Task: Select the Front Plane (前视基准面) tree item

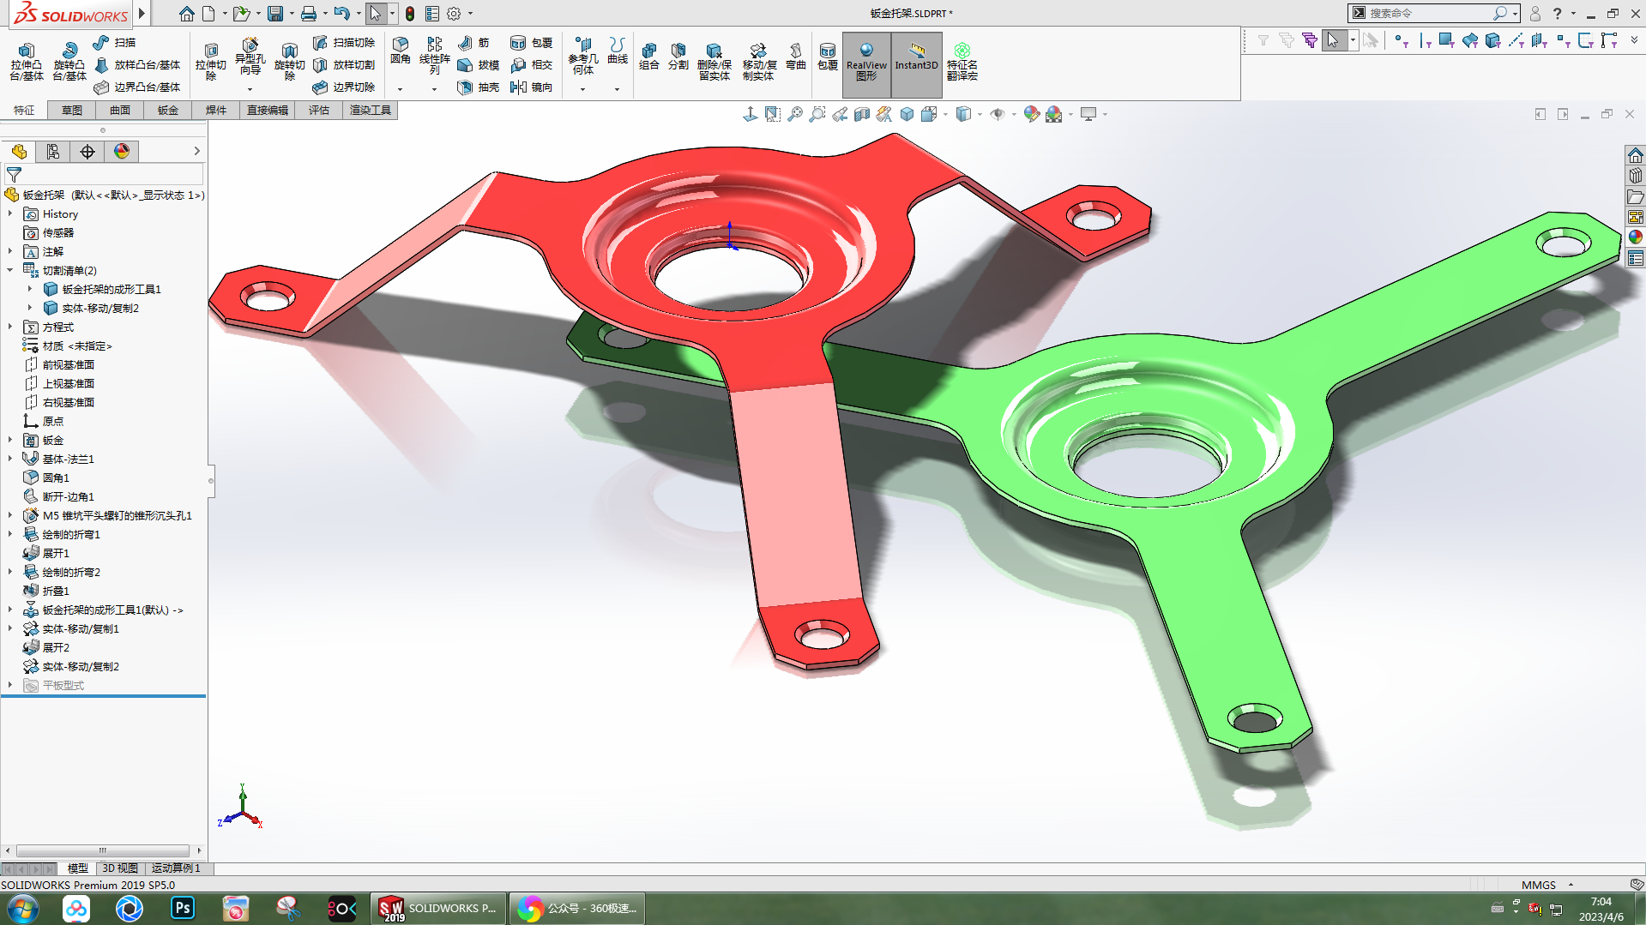Action: [60, 364]
